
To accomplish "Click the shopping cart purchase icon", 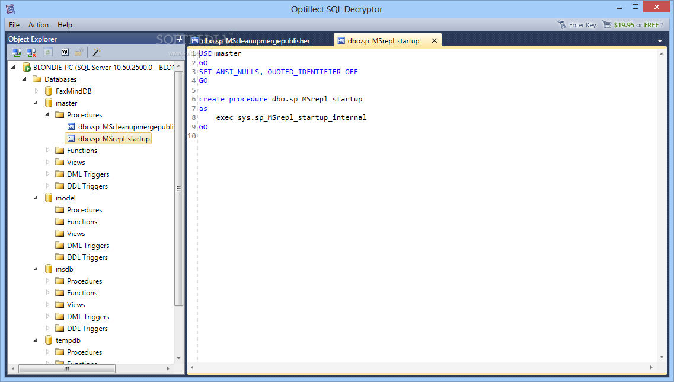I will point(606,24).
